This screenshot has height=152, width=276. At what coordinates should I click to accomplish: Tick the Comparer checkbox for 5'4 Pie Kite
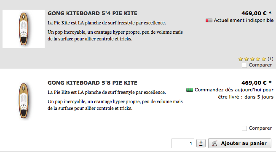click(244, 65)
